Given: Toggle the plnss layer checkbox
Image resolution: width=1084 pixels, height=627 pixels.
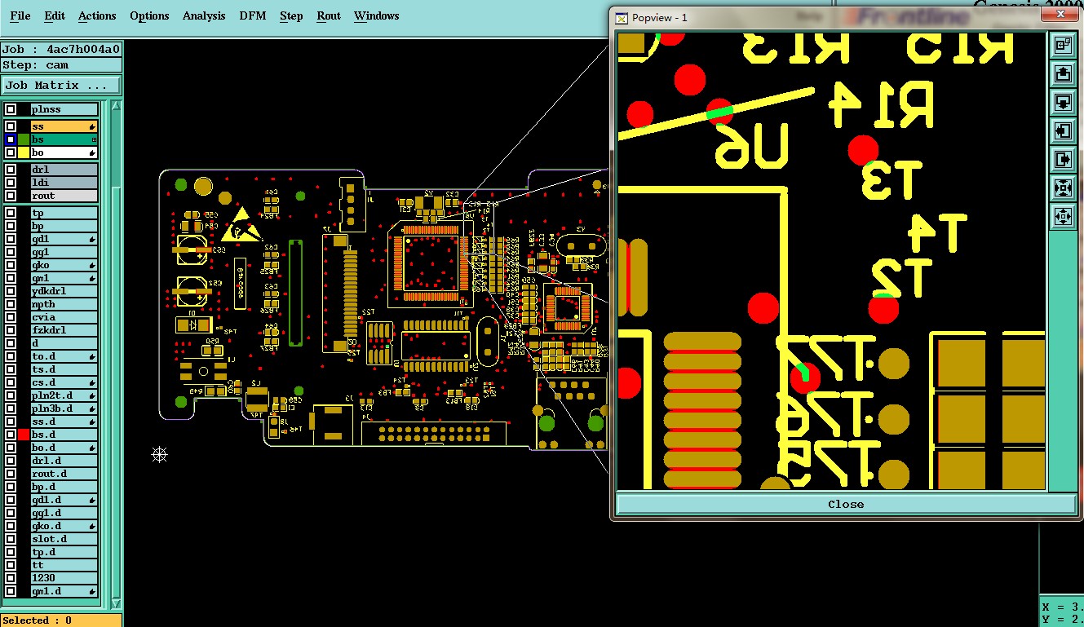Looking at the screenshot, I should (x=11, y=109).
